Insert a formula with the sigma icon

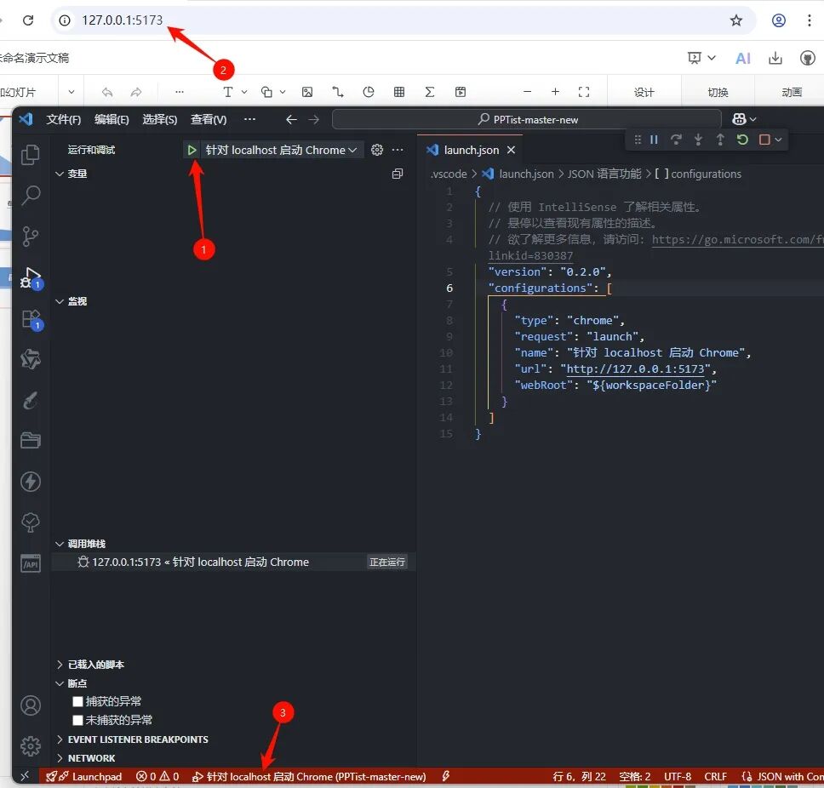(x=429, y=92)
